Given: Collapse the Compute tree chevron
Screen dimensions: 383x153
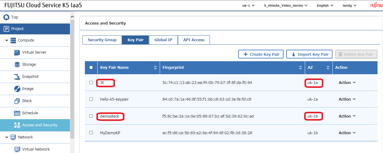Looking at the screenshot, I should pyautogui.click(x=7, y=40).
